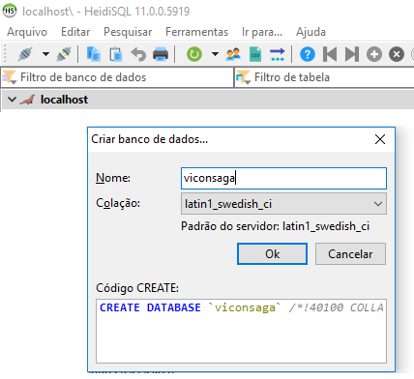The height and width of the screenshot is (379, 414).
Task: Open the Ir para... menu
Action: point(262,32)
